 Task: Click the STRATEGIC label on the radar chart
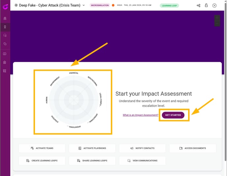pos(55,119)
